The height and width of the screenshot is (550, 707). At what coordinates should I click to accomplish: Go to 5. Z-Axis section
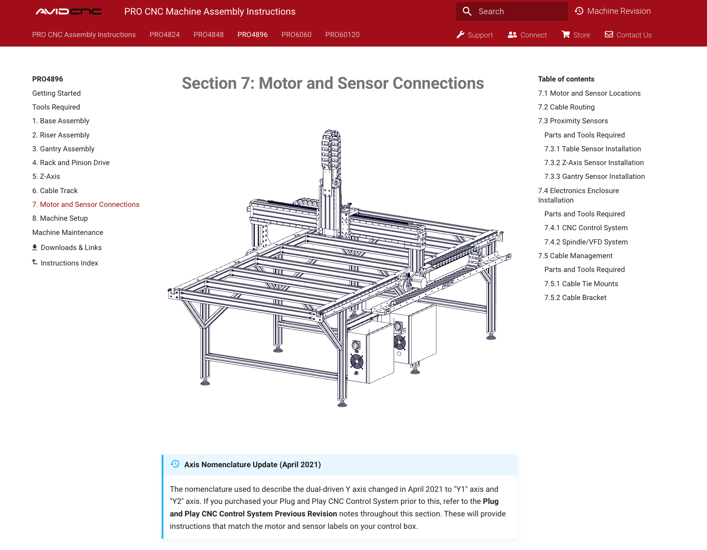[46, 176]
